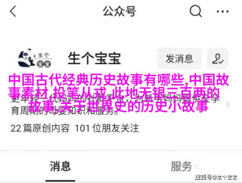Screen dimensions: 242x183
Task: Click the magenta headline 中国古代经典历史故事有哪些
Action: [x=96, y=80]
